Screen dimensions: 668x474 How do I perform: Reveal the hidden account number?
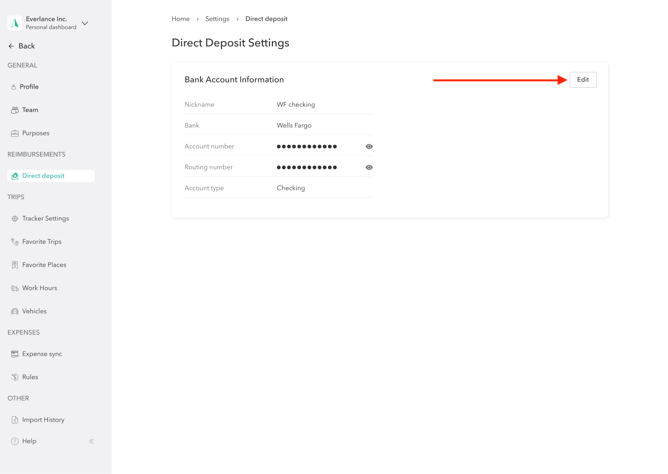coord(369,146)
